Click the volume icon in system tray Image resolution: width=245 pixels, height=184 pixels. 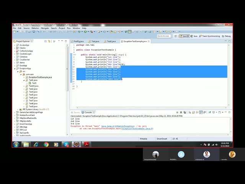(x=217, y=145)
